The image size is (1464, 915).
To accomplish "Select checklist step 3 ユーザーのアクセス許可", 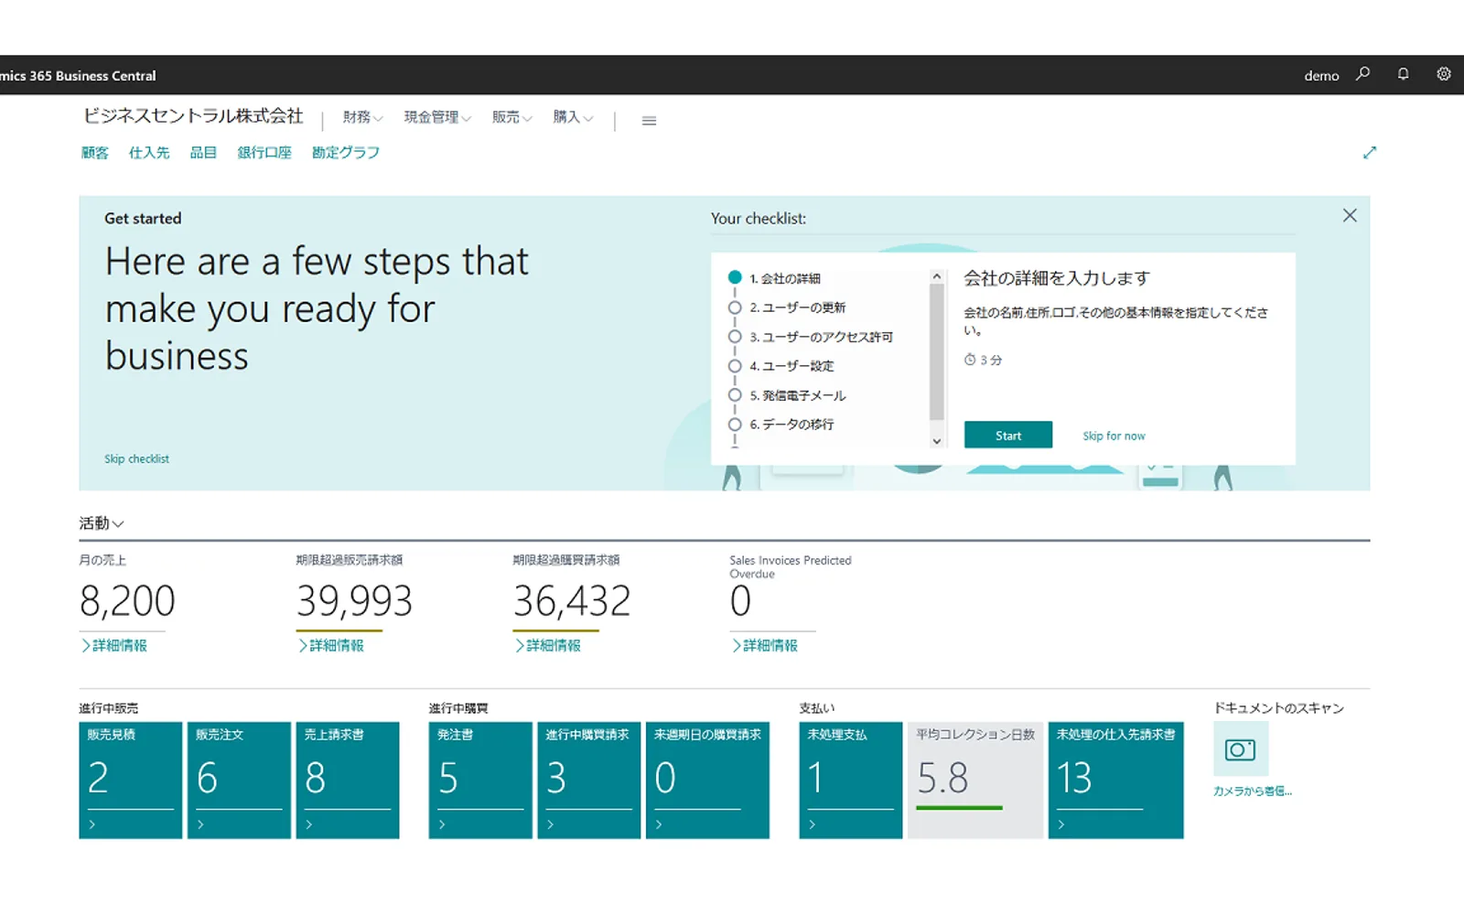I will [821, 337].
